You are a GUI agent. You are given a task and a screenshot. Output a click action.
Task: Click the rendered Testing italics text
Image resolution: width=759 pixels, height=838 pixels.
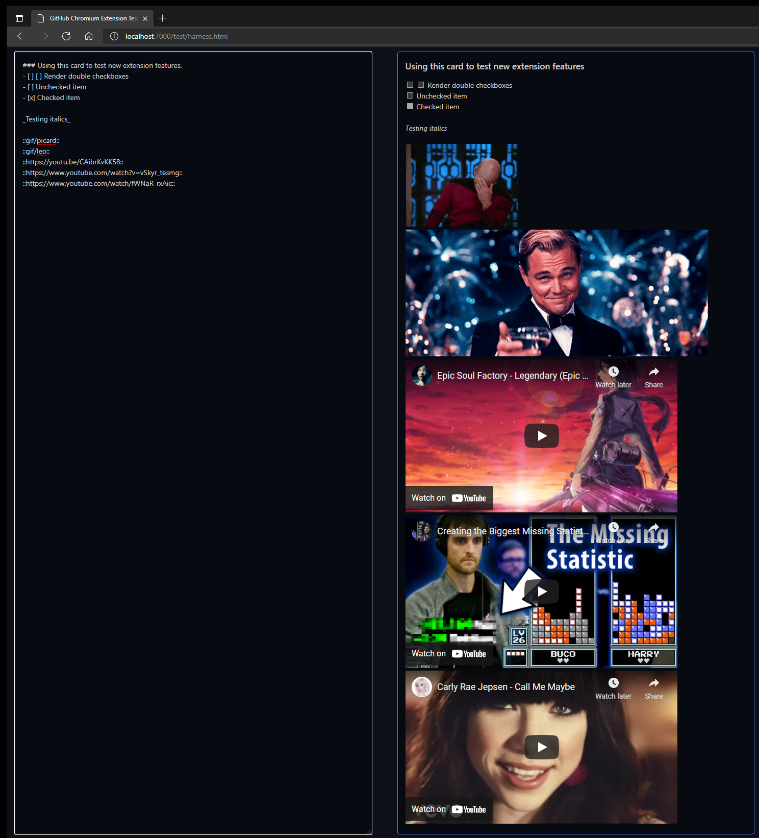coord(426,128)
